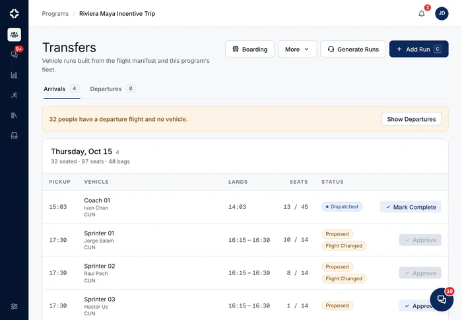Open the floating chat bubble with 10 badge
Screen dimensions: 462x320
[442, 300]
